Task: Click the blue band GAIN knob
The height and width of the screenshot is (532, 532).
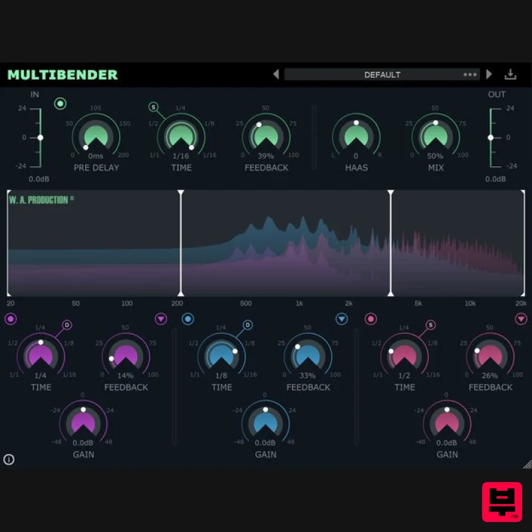Action: point(265,423)
